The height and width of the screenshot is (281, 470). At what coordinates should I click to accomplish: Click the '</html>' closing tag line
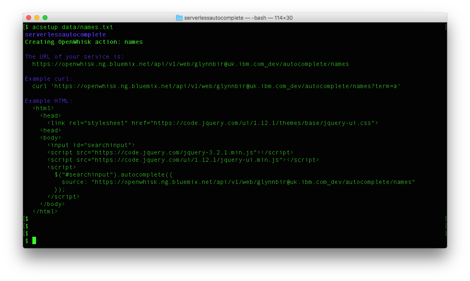coord(45,211)
